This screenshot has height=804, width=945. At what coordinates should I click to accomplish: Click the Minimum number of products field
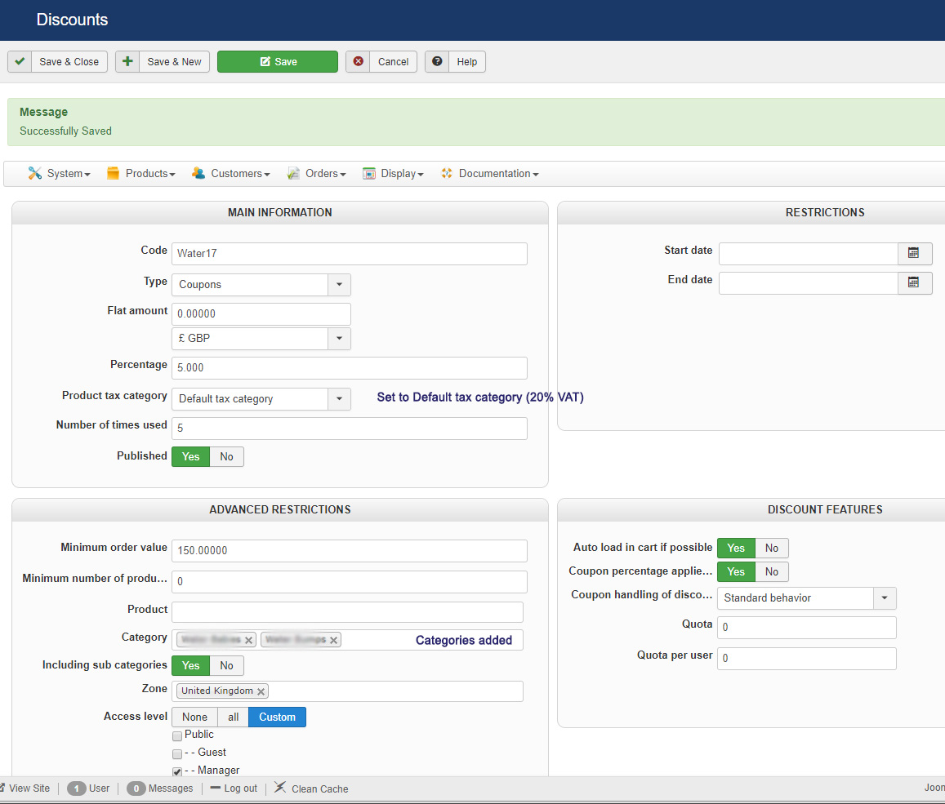tap(350, 582)
